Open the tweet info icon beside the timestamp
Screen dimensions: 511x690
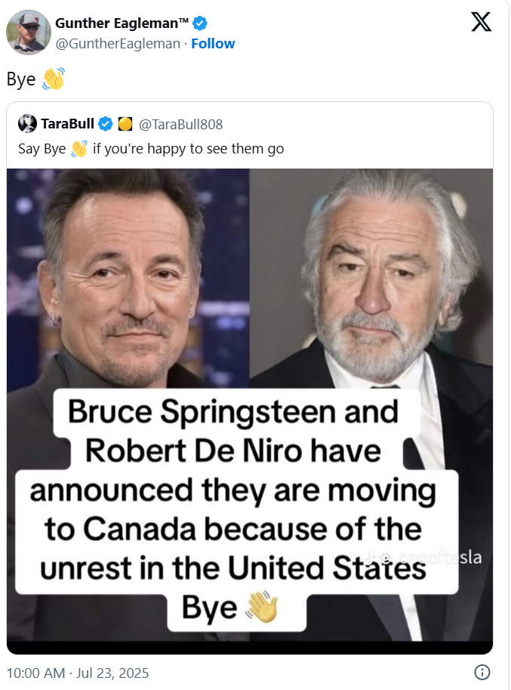[x=482, y=672]
